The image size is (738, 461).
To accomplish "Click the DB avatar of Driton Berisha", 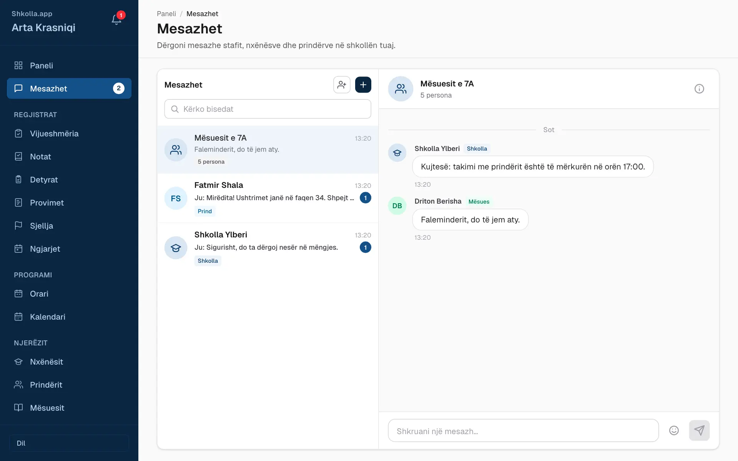I will (x=397, y=206).
